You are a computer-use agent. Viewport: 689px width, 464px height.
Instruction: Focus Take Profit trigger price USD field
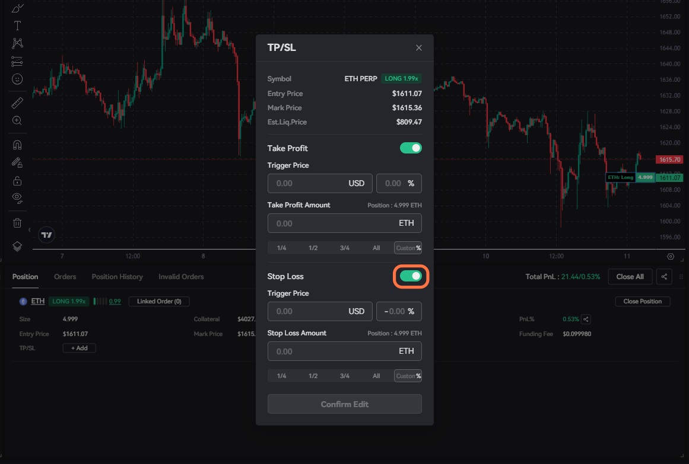point(320,183)
